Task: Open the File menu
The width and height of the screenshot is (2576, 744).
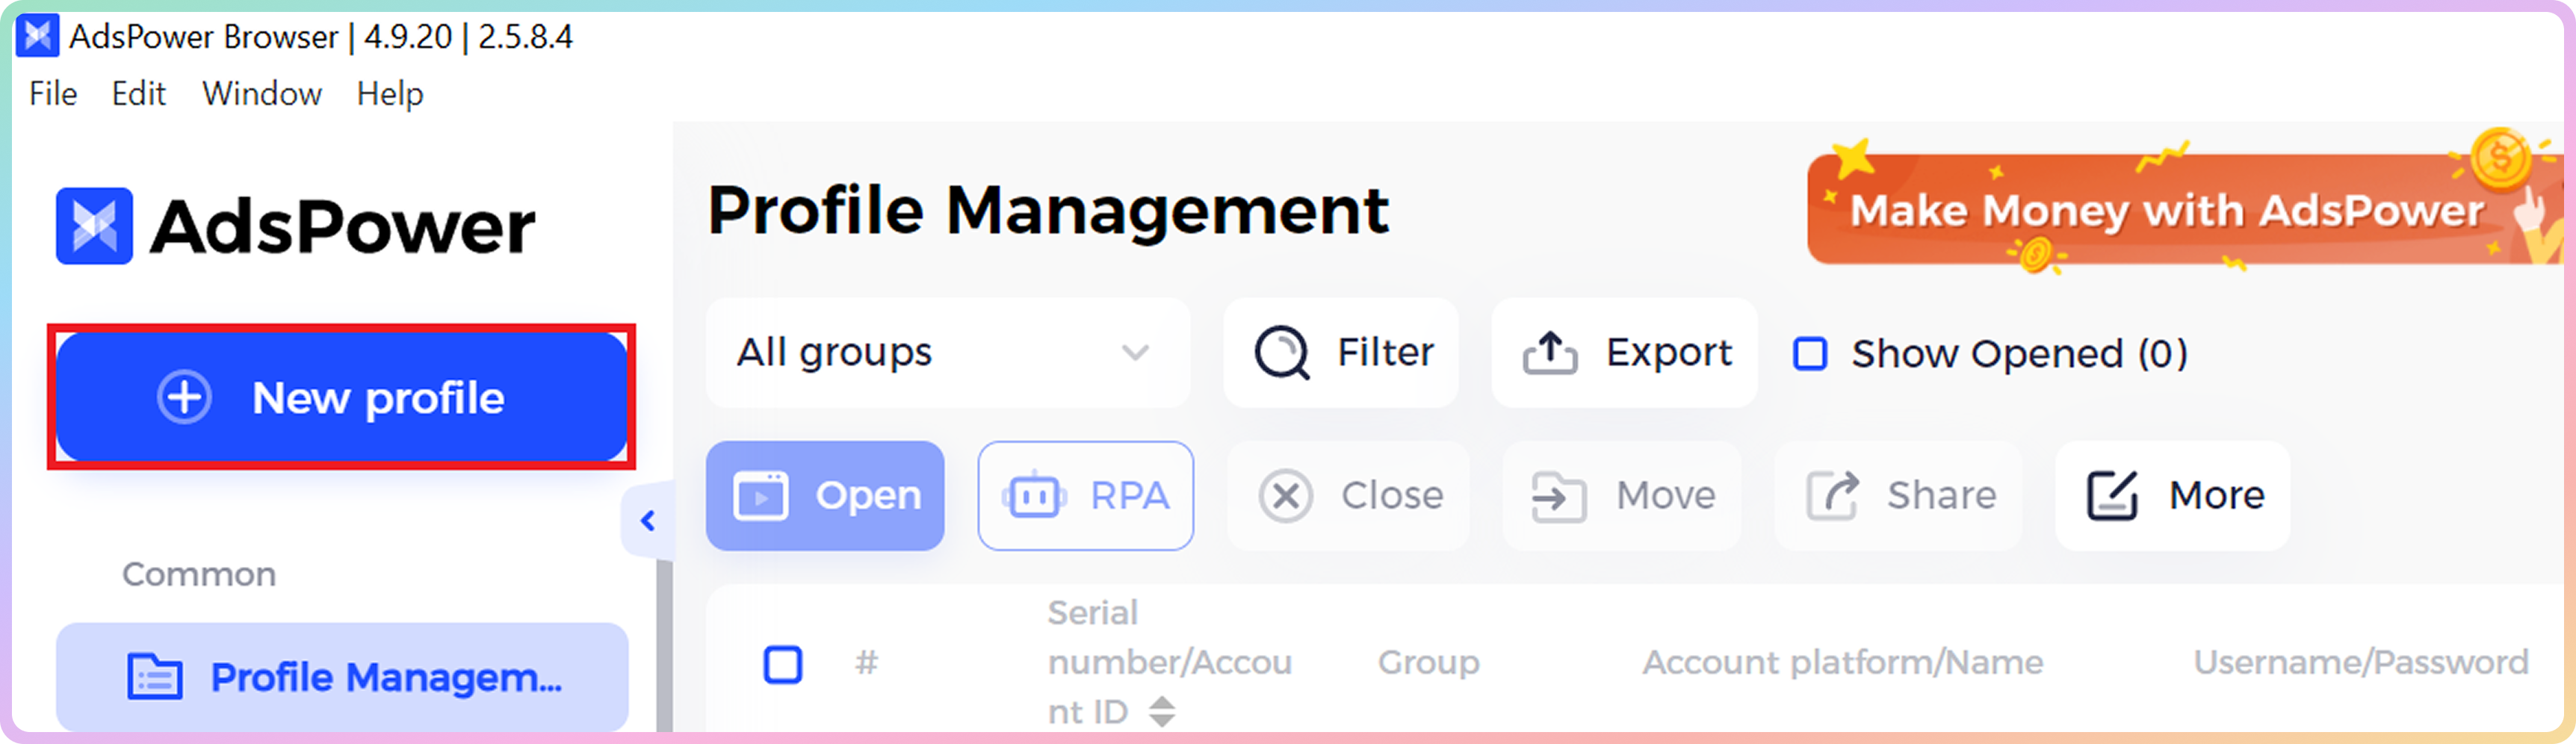Action: pos(53,94)
